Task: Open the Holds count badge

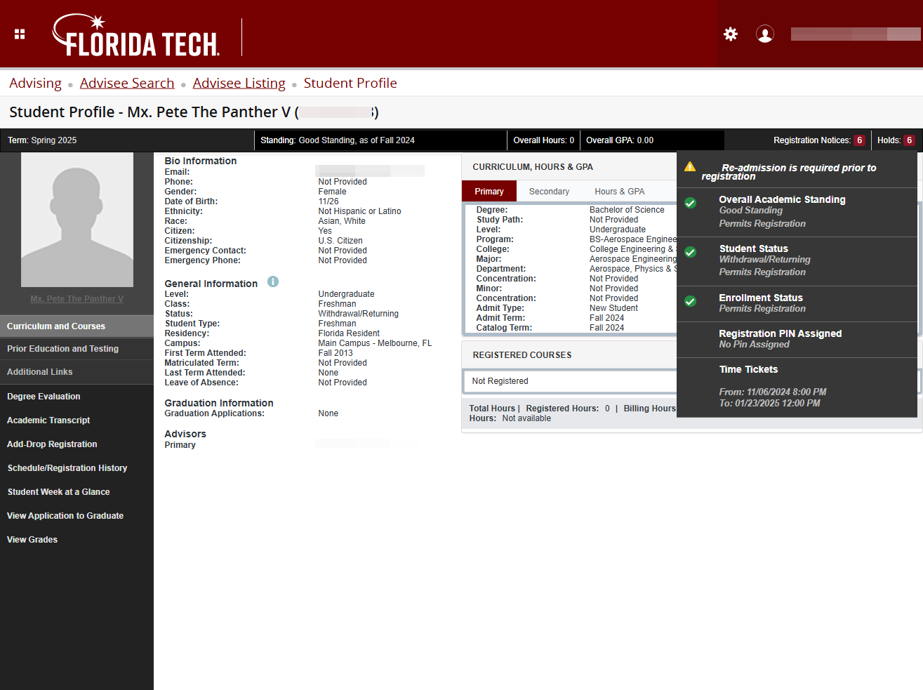Action: (x=909, y=140)
